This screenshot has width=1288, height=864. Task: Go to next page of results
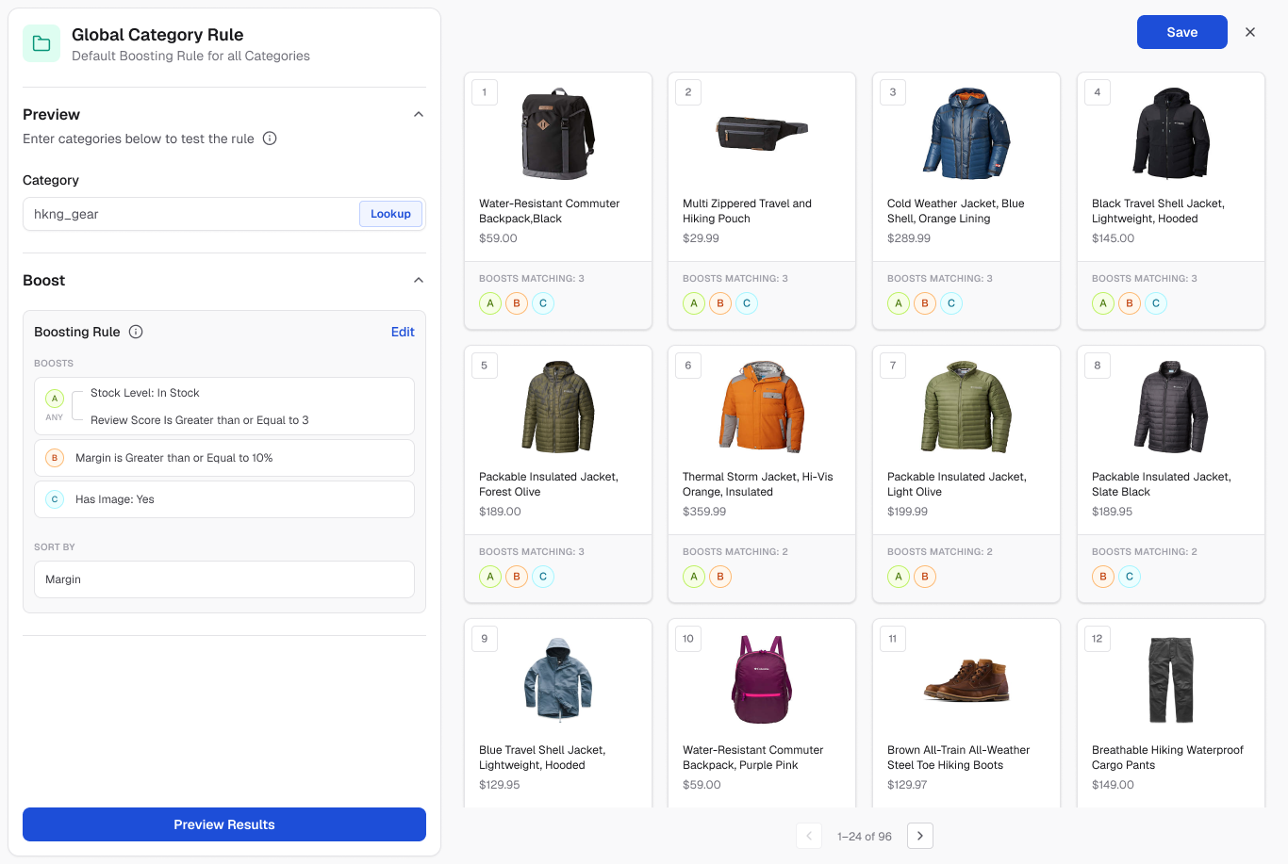920,836
